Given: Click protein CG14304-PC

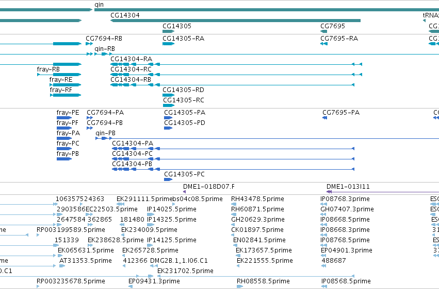Looking at the screenshot, I should pyautogui.click(x=133, y=154).
